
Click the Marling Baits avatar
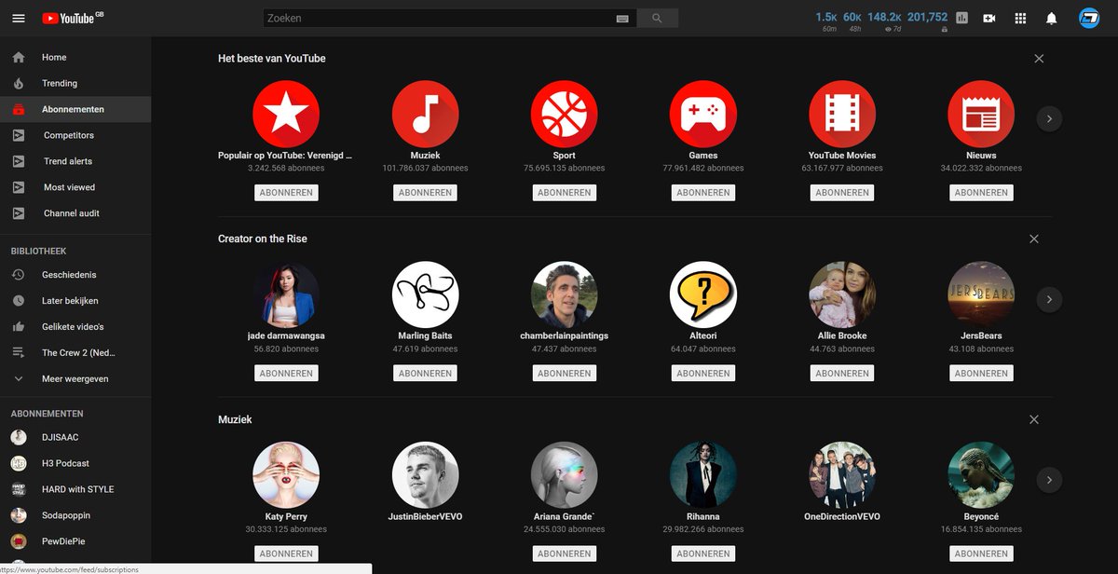click(425, 294)
